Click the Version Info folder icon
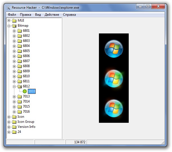The height and width of the screenshot is (152, 172). pyautogui.click(x=14, y=127)
